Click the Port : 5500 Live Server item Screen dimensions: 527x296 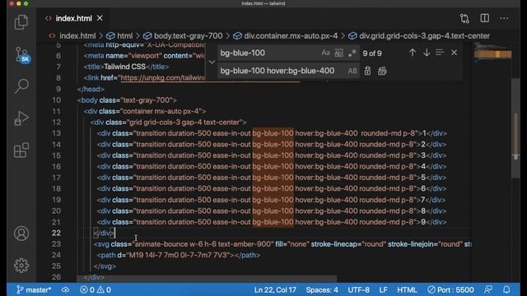click(x=450, y=289)
